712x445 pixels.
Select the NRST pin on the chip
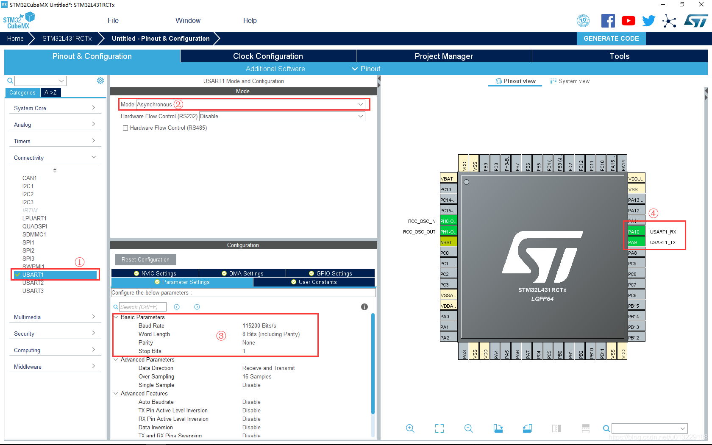click(x=448, y=242)
